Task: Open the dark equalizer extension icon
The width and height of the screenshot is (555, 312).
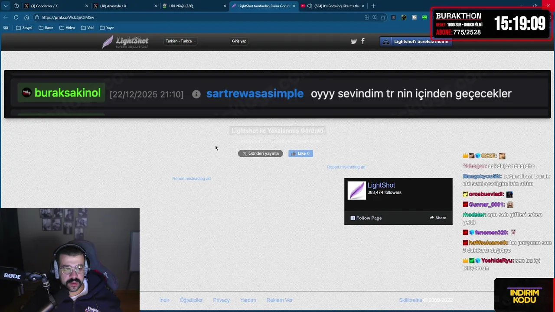Action: pos(393,17)
